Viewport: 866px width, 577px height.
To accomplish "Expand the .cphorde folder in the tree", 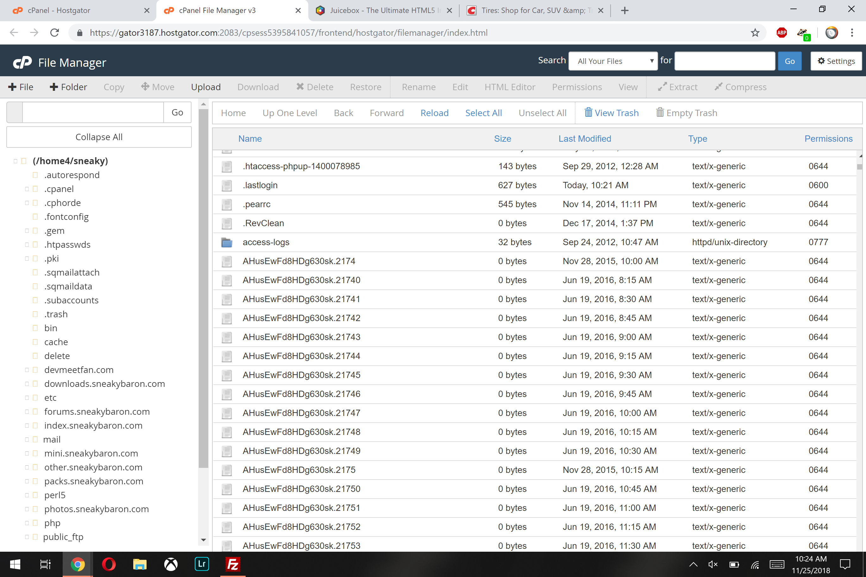I will click(x=27, y=203).
